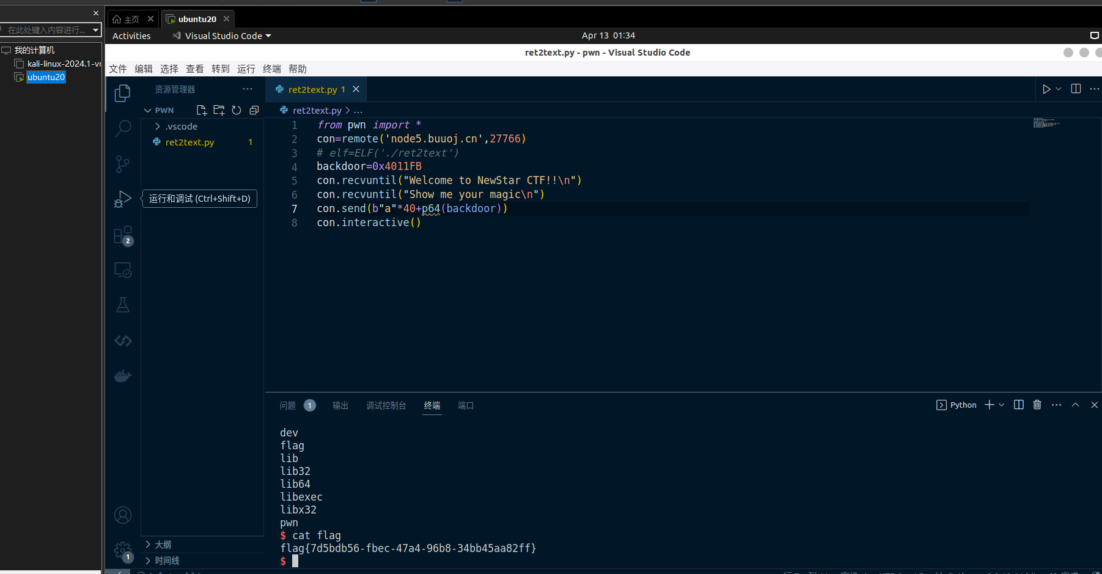1102x574 pixels.
Task: Open the Testing flask view
Action: point(123,305)
